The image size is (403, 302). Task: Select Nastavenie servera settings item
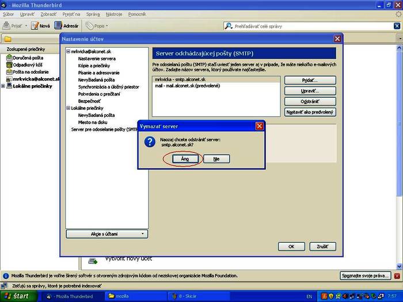click(x=97, y=59)
